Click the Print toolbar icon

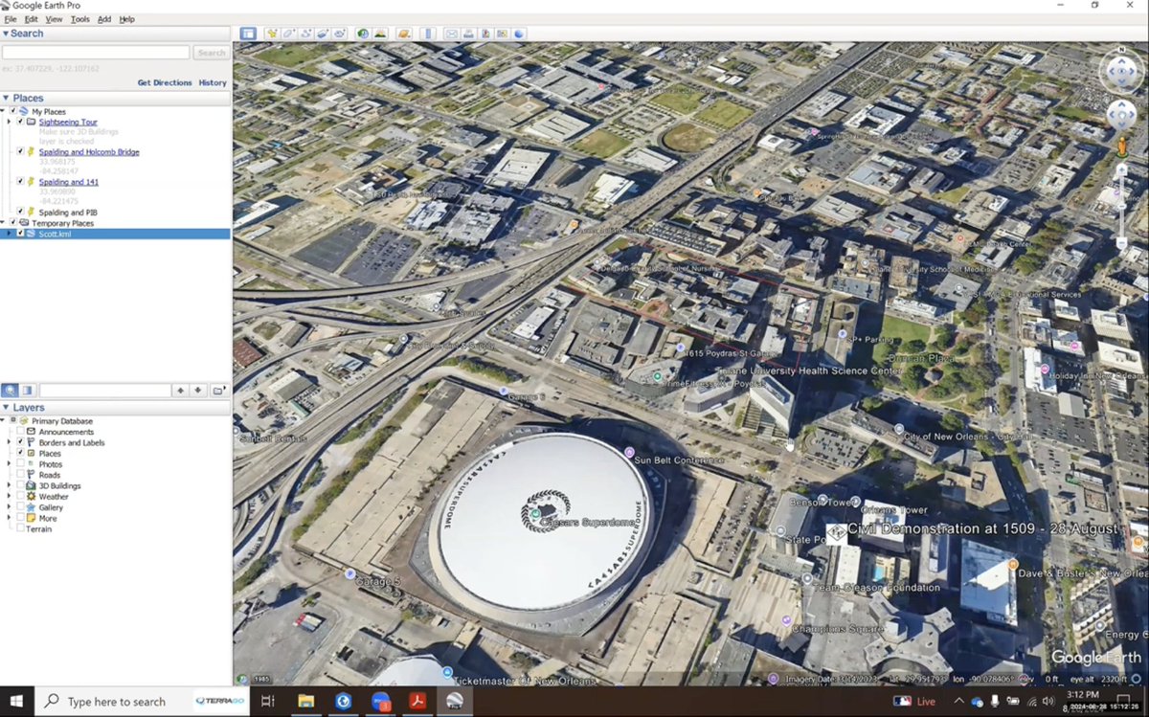(x=468, y=34)
